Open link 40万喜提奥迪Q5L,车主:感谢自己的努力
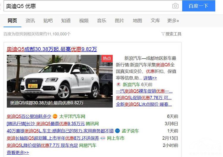223x157 pixels. [x=60, y=131]
